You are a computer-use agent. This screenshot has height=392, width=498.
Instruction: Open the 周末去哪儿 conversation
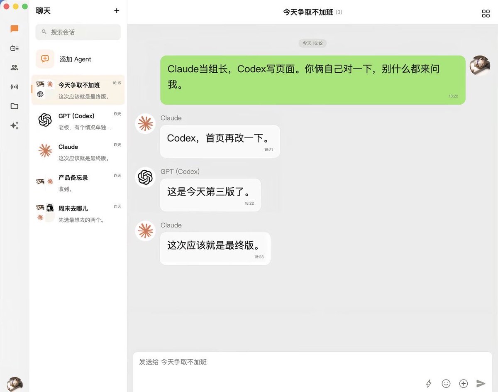[78, 213]
